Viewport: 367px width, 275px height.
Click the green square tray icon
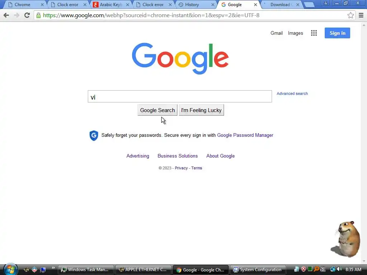pos(310,269)
